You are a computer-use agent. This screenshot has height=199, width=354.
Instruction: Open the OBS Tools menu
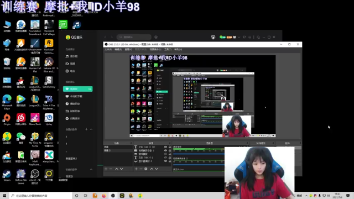[168, 49]
